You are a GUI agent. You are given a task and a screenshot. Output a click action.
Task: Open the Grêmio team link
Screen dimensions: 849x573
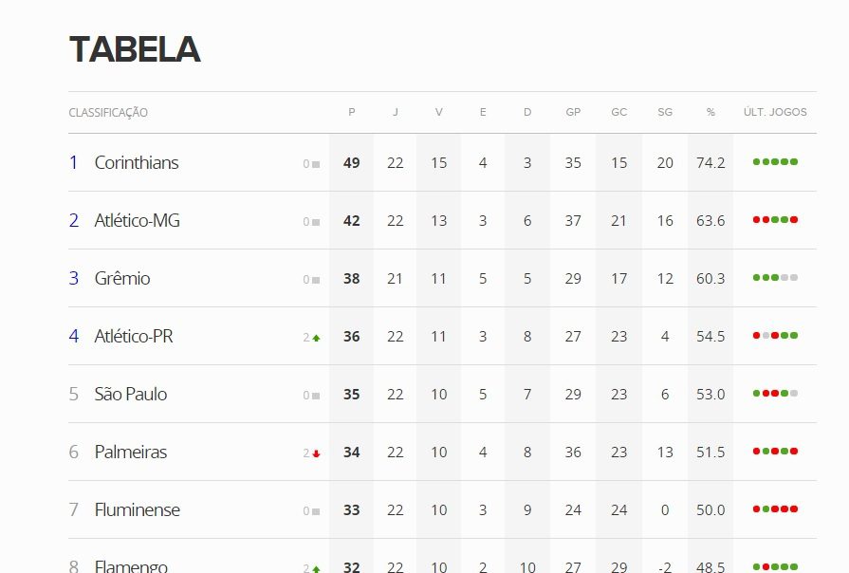coord(122,279)
